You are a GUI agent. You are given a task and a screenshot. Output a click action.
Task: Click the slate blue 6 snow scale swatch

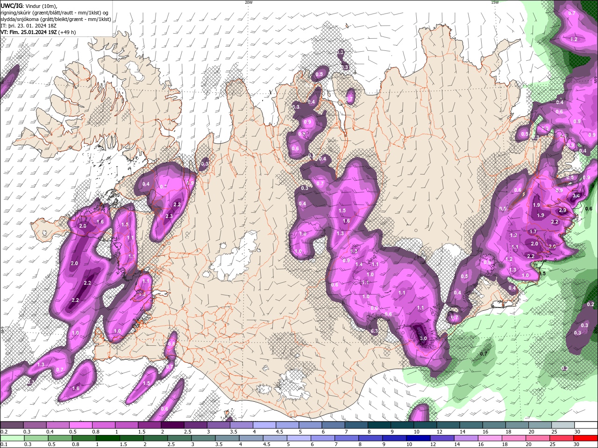point(334,425)
